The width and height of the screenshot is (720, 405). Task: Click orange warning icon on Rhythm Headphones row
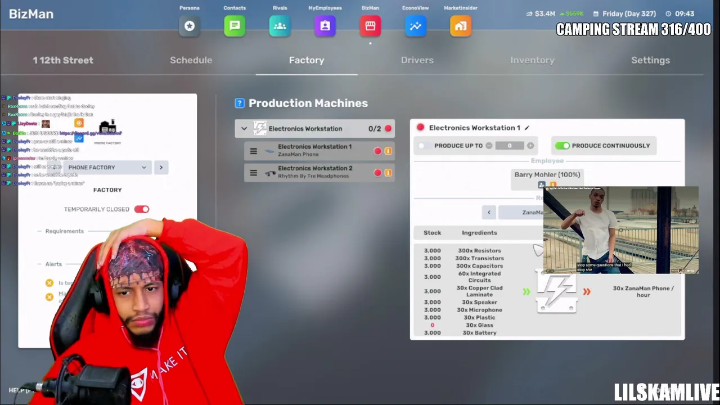388,173
